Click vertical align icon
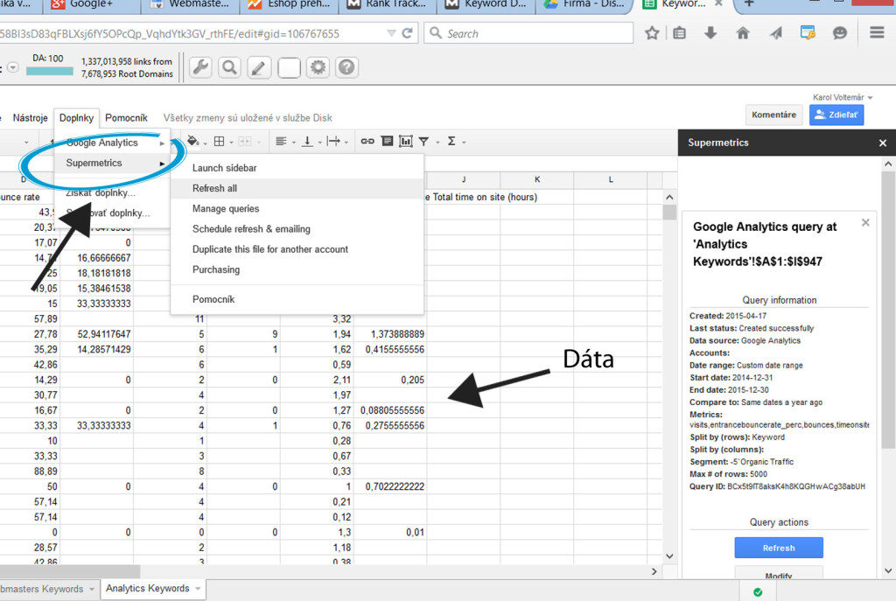The height and width of the screenshot is (601, 896). [307, 141]
